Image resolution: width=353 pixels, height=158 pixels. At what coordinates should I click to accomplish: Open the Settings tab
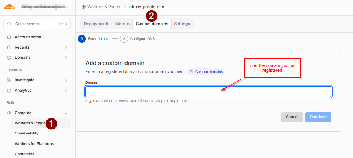[182, 24]
